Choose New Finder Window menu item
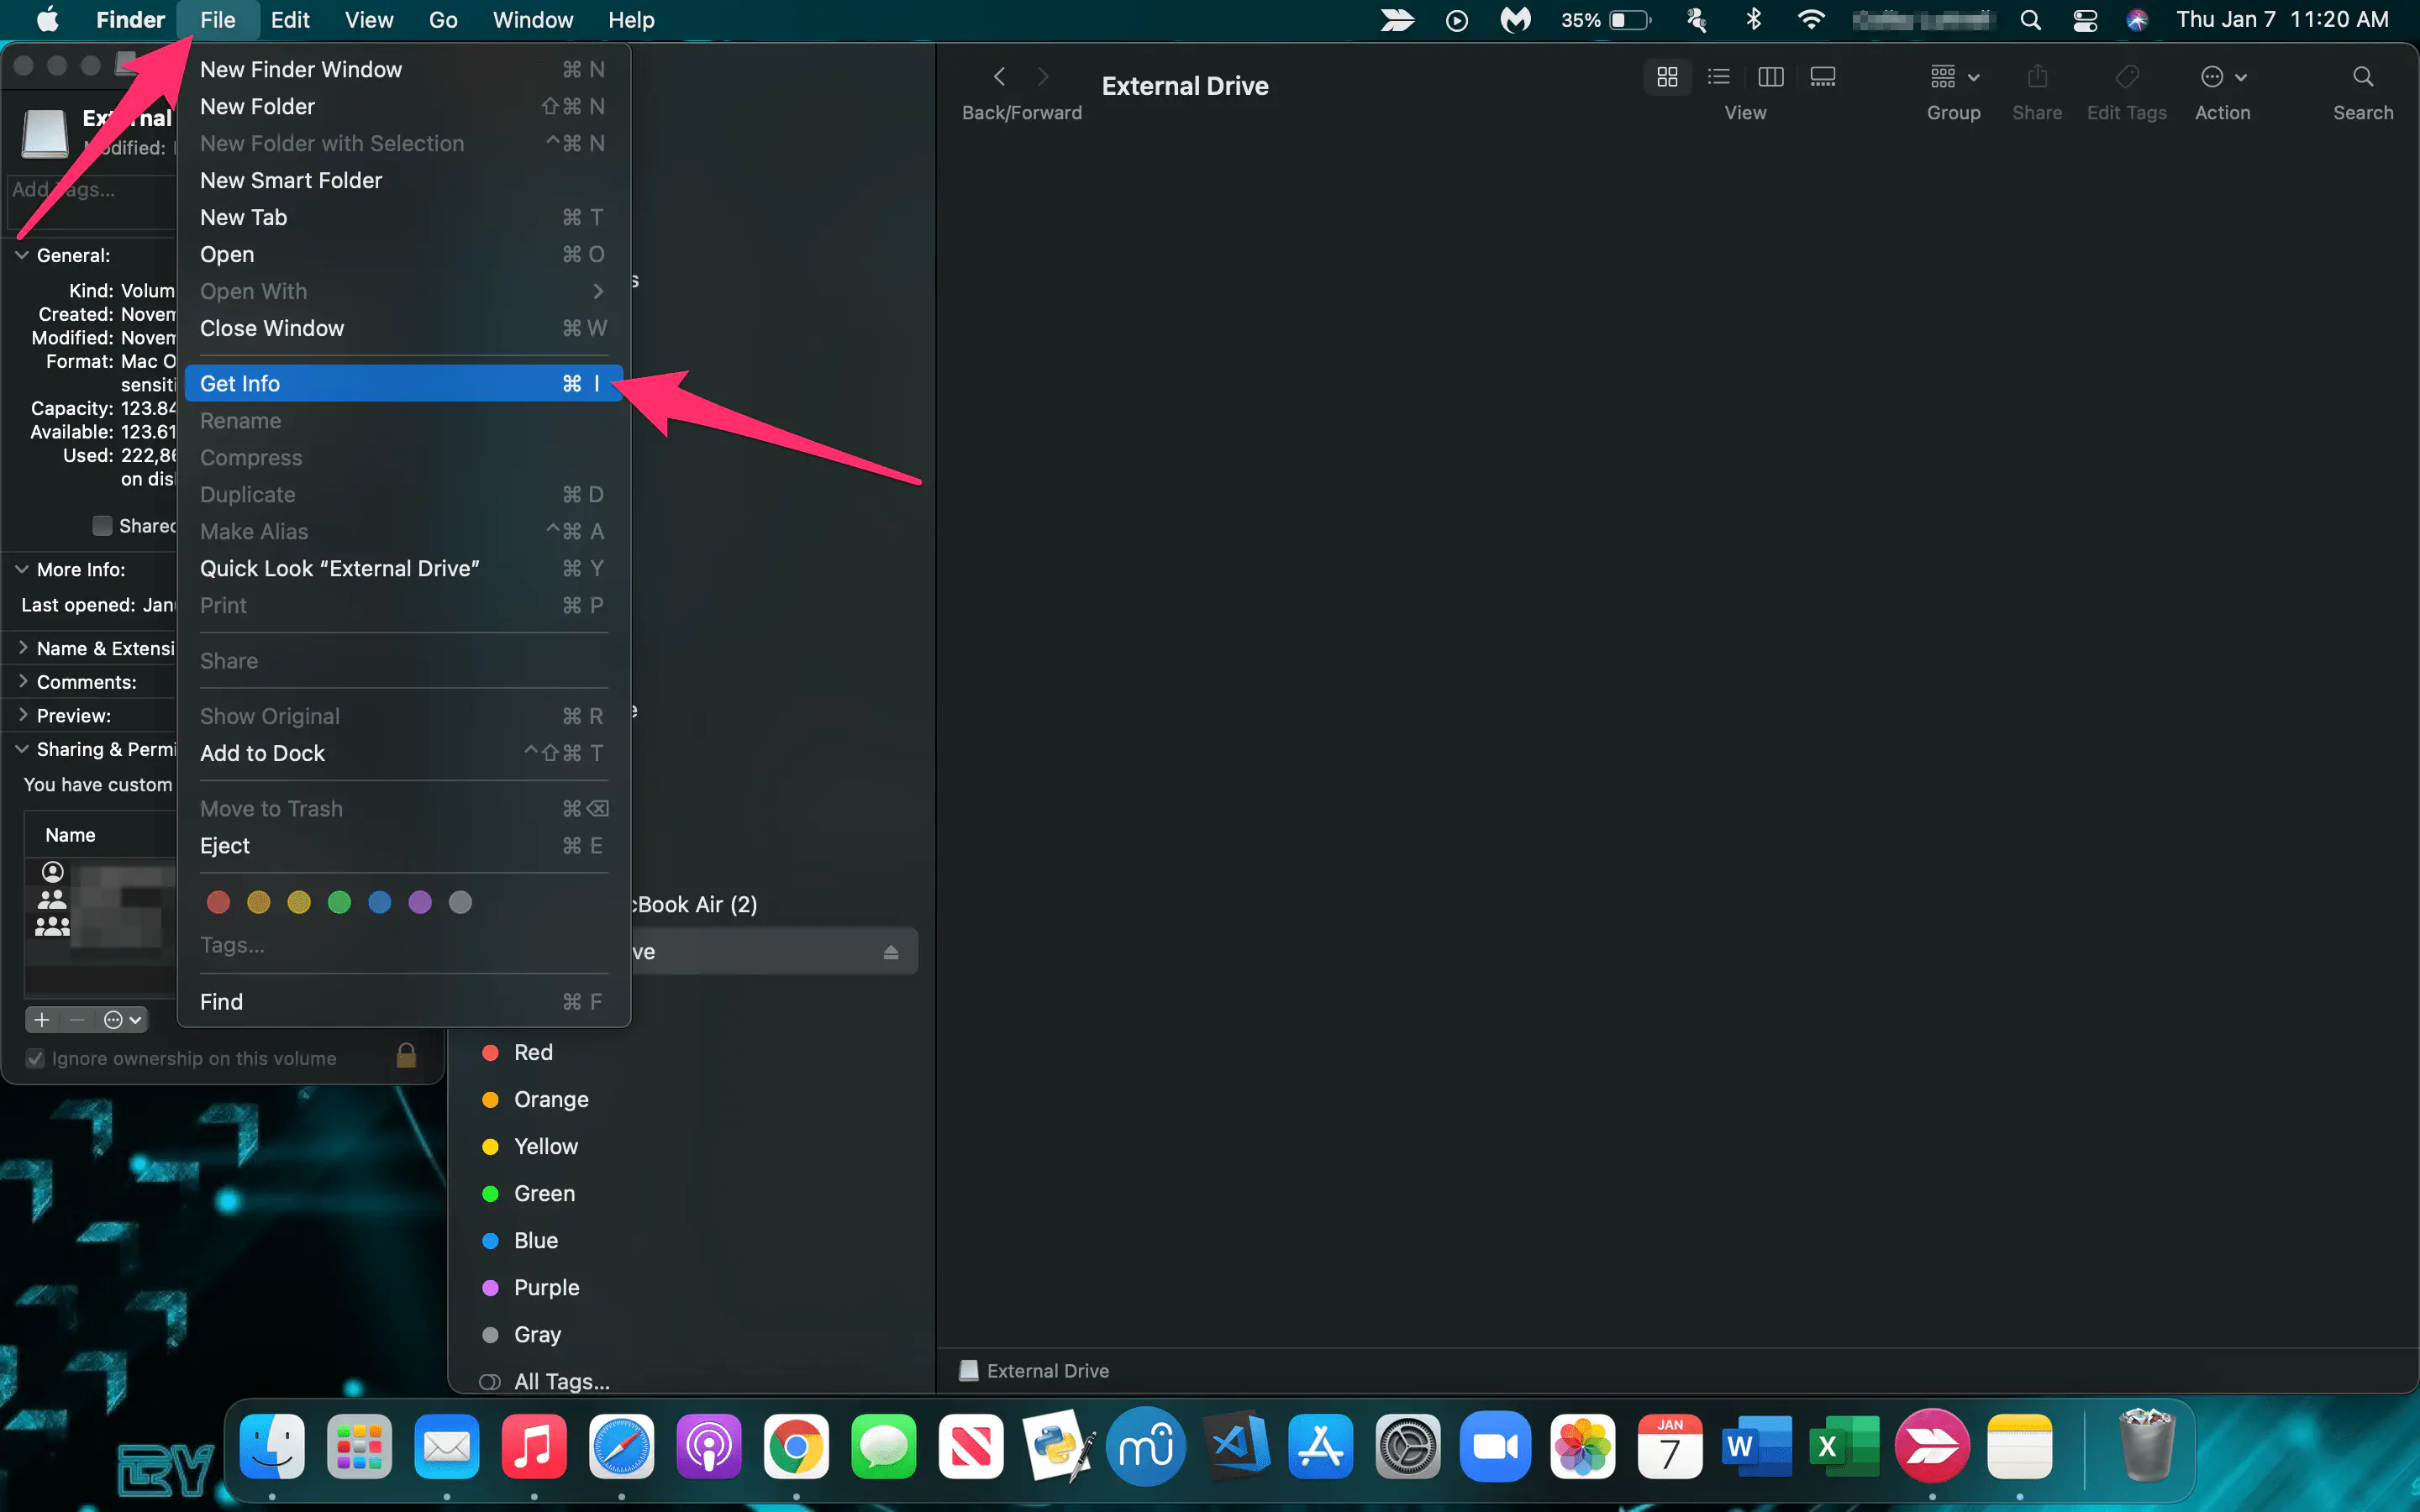The width and height of the screenshot is (2420, 1512). (403, 69)
